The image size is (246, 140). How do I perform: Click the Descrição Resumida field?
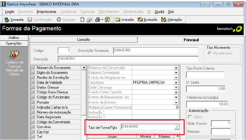pyautogui.click(x=156, y=50)
